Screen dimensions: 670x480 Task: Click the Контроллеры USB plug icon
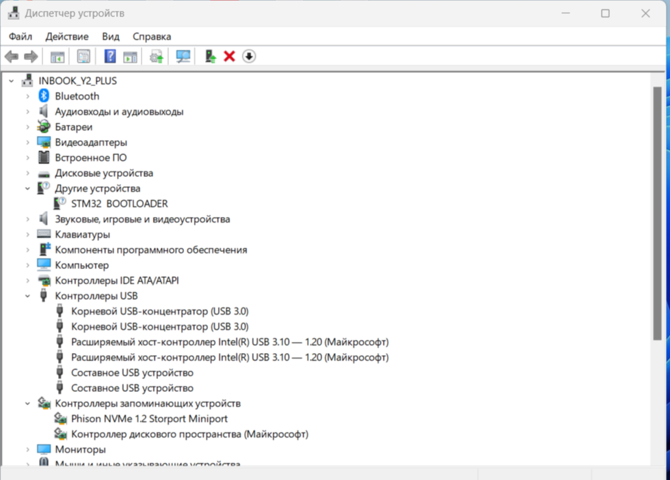(x=43, y=295)
